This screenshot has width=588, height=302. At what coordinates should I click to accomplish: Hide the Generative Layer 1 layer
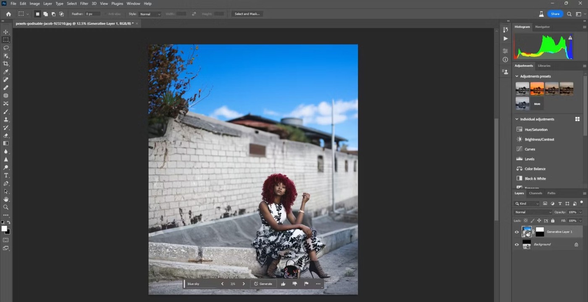[517, 232]
